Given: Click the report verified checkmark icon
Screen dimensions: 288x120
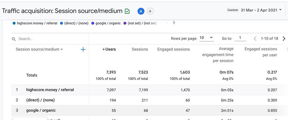Looking at the screenshot, I should 127,11.
